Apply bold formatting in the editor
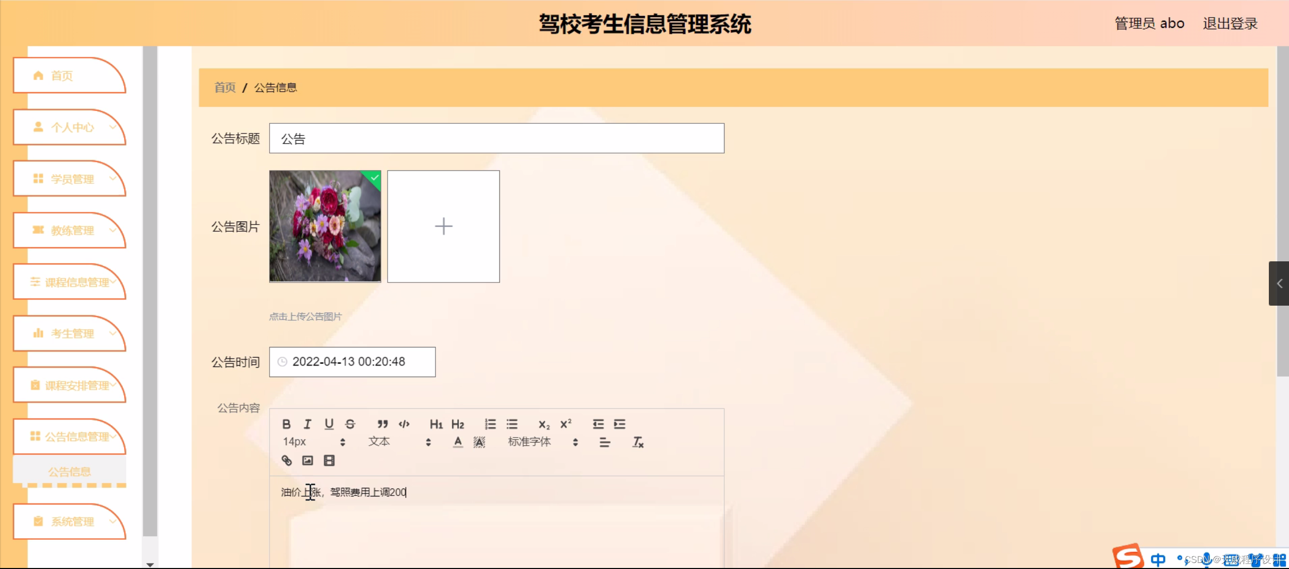 286,423
